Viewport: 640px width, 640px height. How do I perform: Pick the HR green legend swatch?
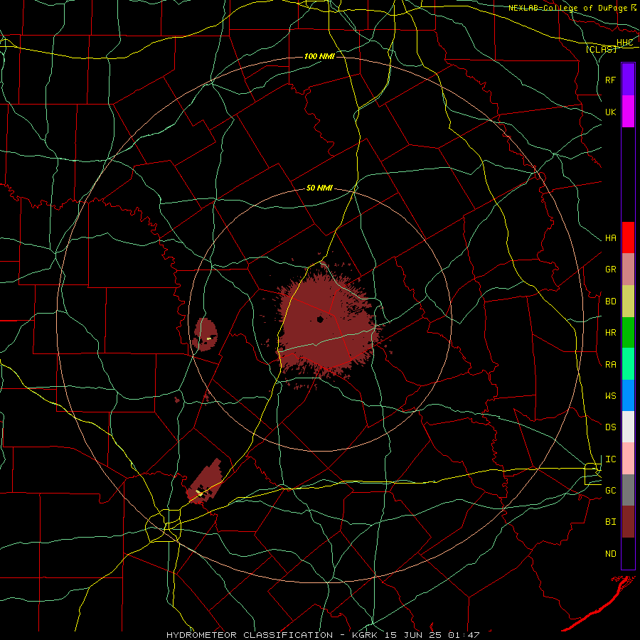(628, 332)
